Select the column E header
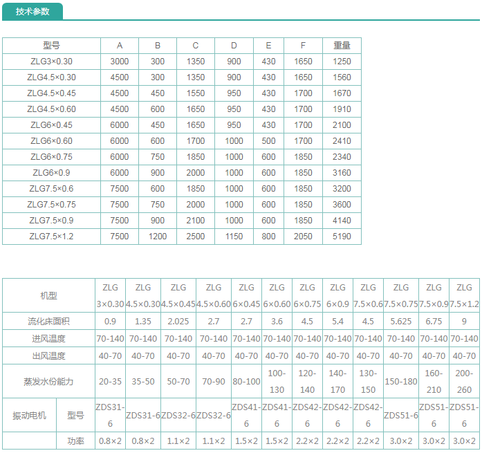The height and width of the screenshot is (453, 482). click(x=269, y=46)
